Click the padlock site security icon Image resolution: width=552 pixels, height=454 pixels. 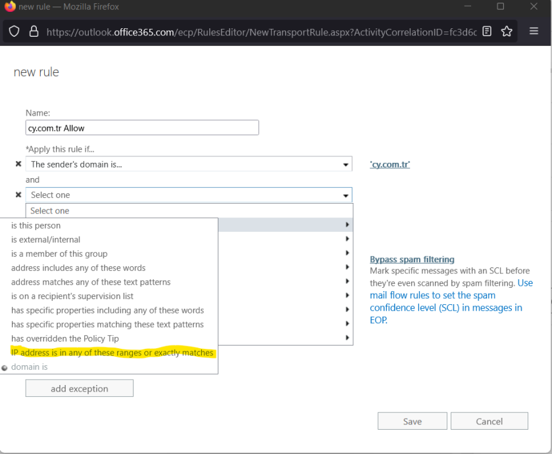pyautogui.click(x=34, y=32)
